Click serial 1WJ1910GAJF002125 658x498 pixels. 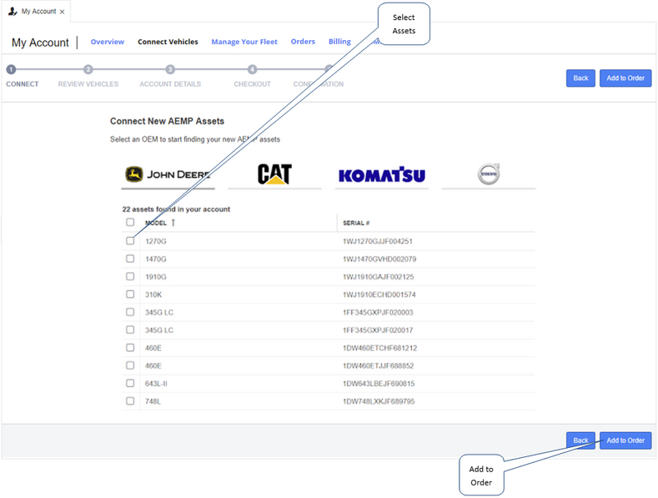tap(378, 277)
